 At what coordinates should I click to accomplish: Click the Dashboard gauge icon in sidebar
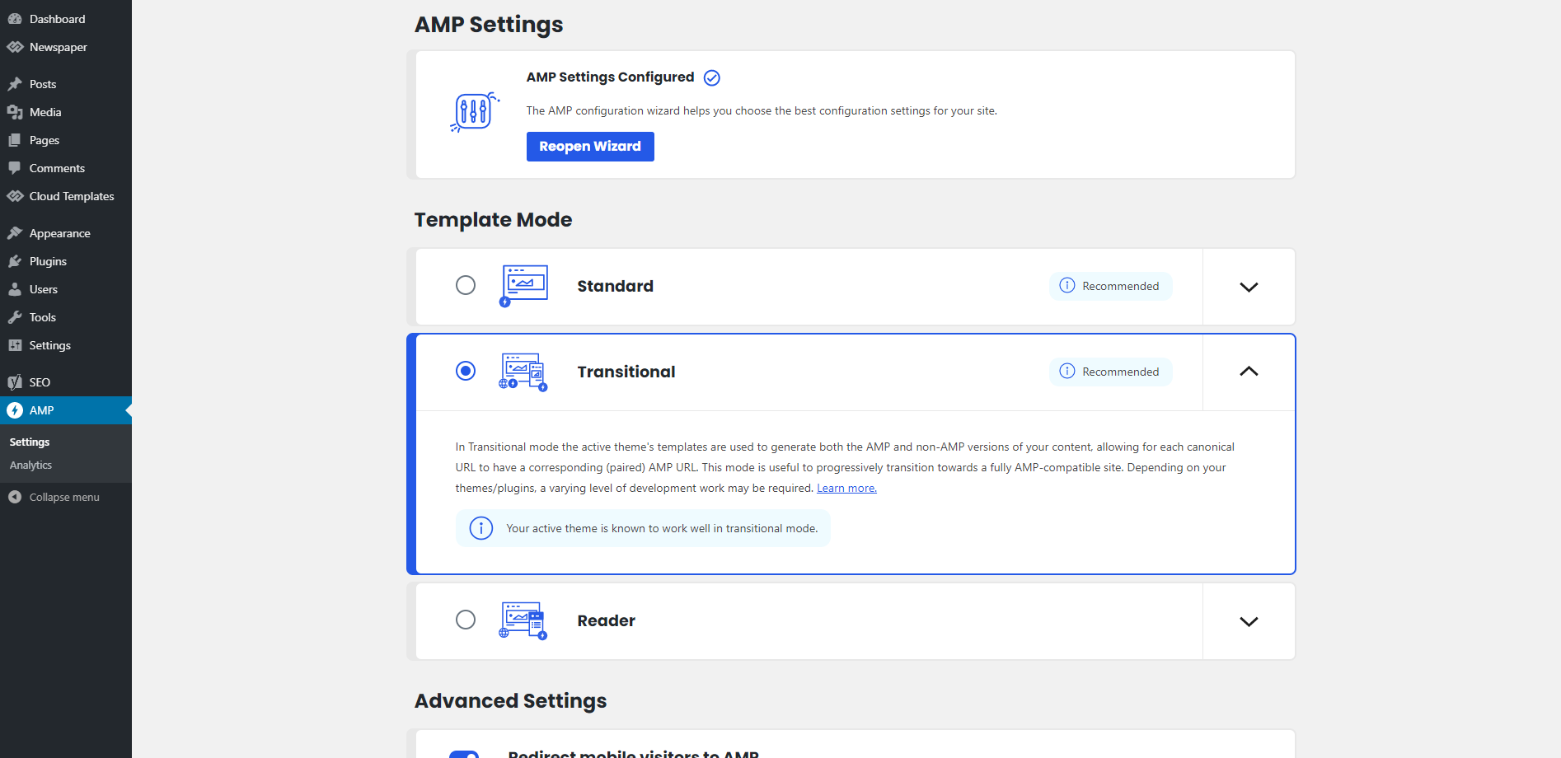(x=15, y=19)
